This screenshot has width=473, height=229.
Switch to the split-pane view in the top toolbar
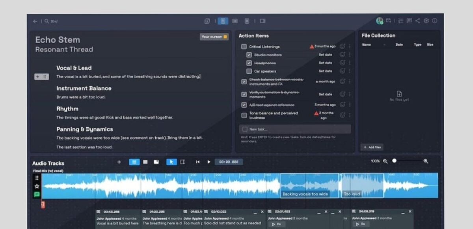tap(235, 21)
